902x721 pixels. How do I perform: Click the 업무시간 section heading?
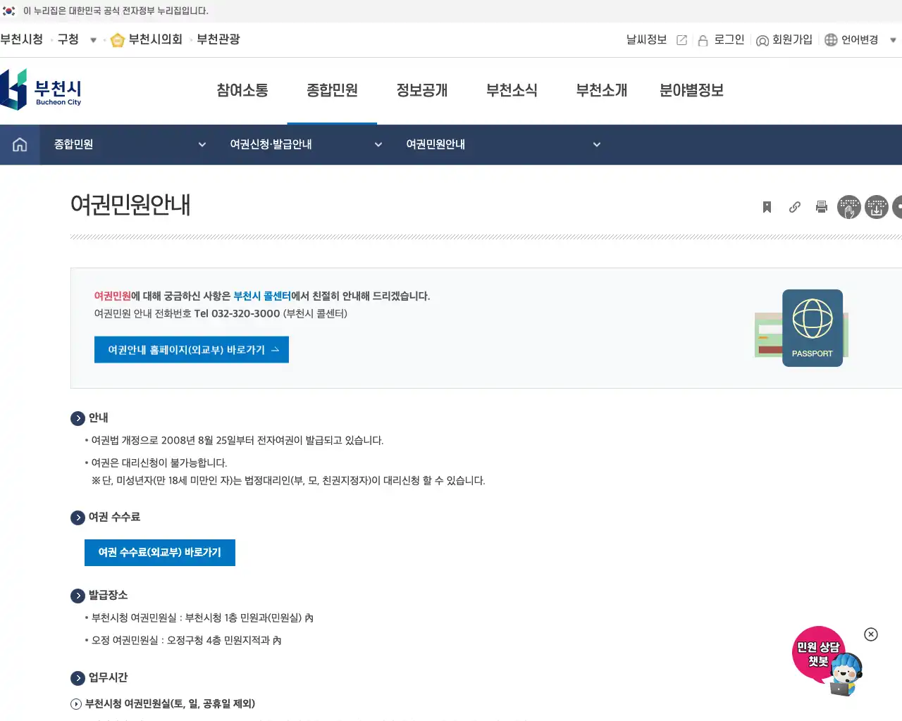coord(108,678)
